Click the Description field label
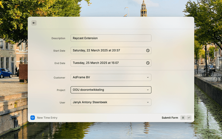Screen dimensions: 222x139 pos(58,38)
